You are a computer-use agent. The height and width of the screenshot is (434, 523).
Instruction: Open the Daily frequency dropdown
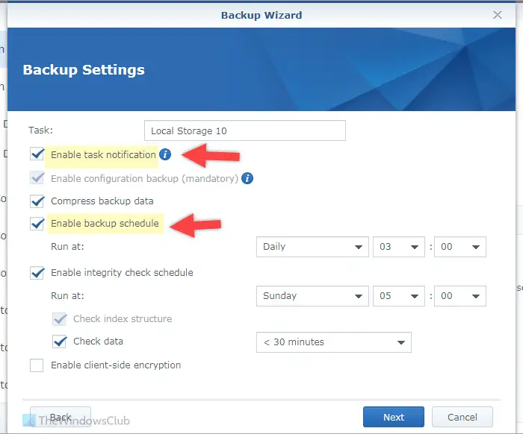(x=312, y=247)
